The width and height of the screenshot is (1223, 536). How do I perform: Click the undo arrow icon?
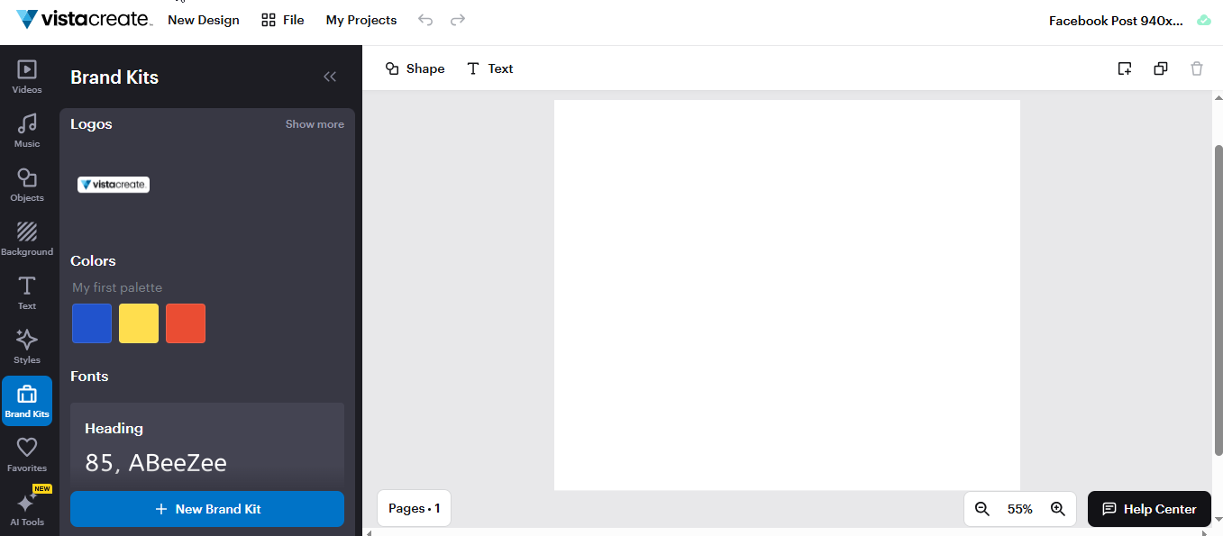pyautogui.click(x=425, y=20)
